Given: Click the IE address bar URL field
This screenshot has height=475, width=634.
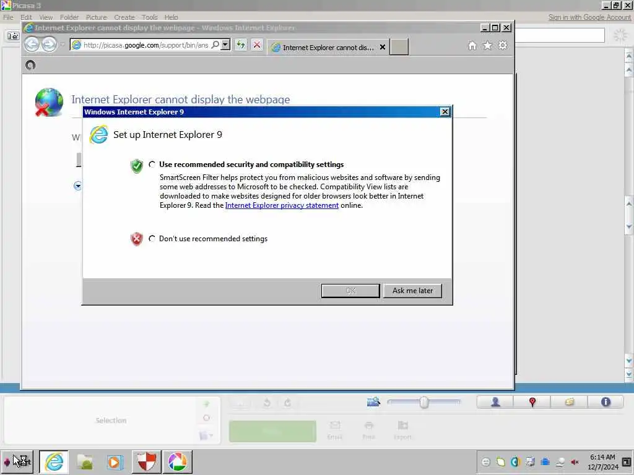Looking at the screenshot, I should coord(146,45).
